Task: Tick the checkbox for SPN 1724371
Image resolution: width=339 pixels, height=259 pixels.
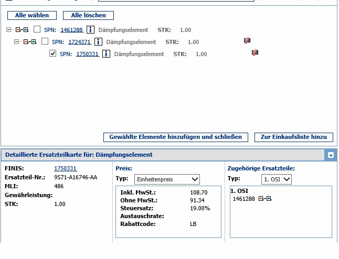Action: point(45,41)
